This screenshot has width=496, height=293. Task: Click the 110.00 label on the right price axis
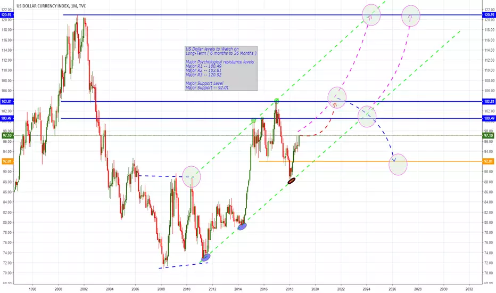(x=489, y=70)
